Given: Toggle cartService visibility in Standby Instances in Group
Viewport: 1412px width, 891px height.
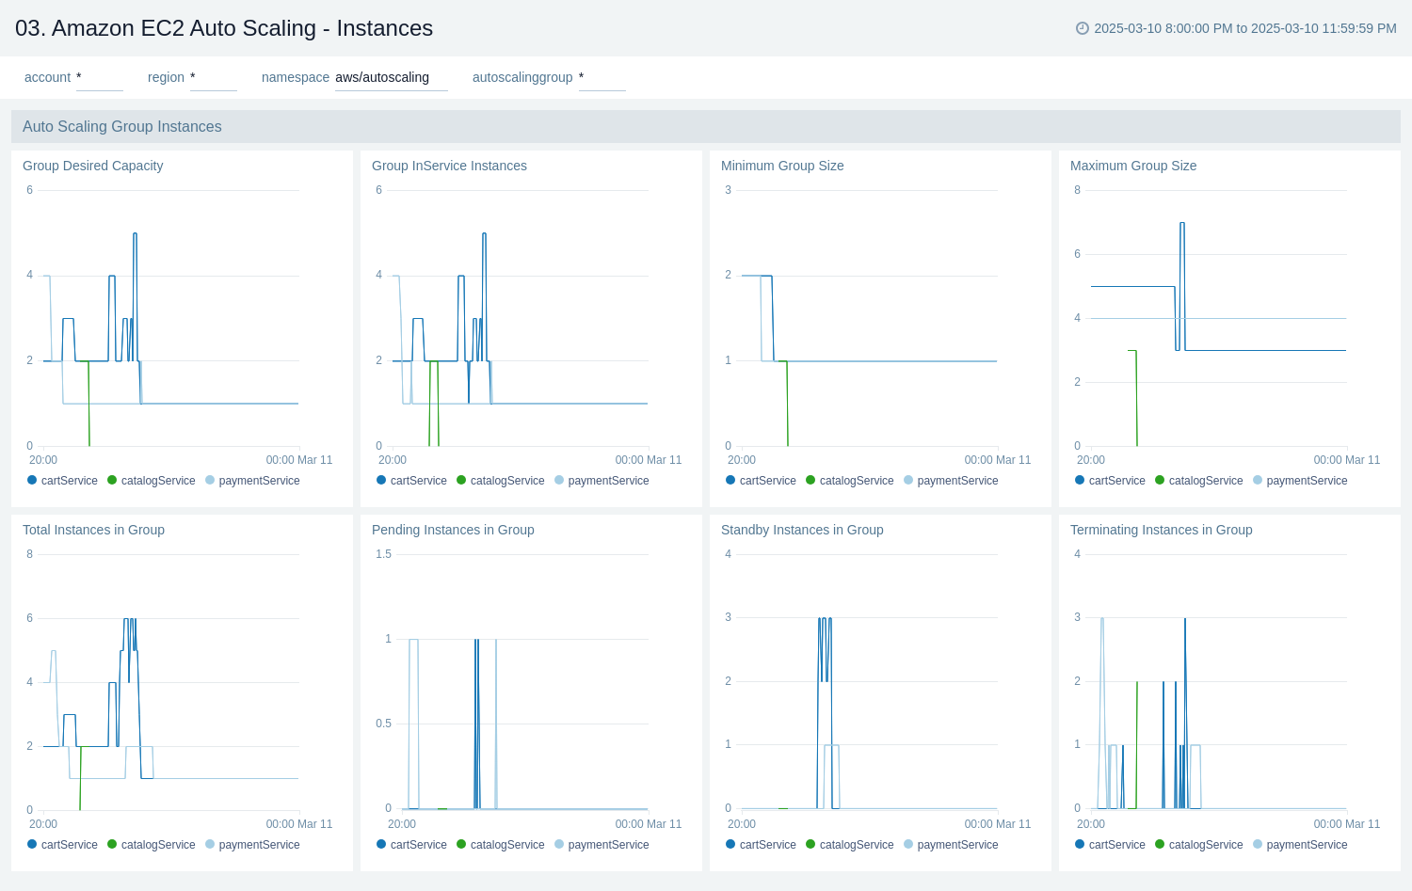Looking at the screenshot, I should coord(730,845).
